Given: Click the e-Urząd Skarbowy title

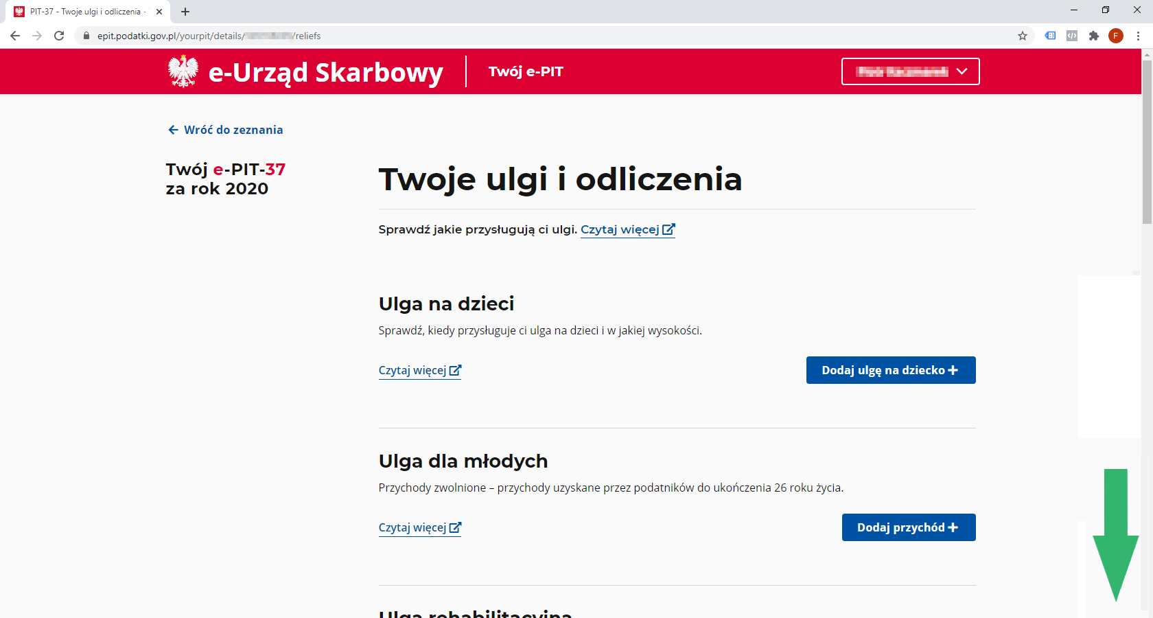Looking at the screenshot, I should pyautogui.click(x=326, y=72).
